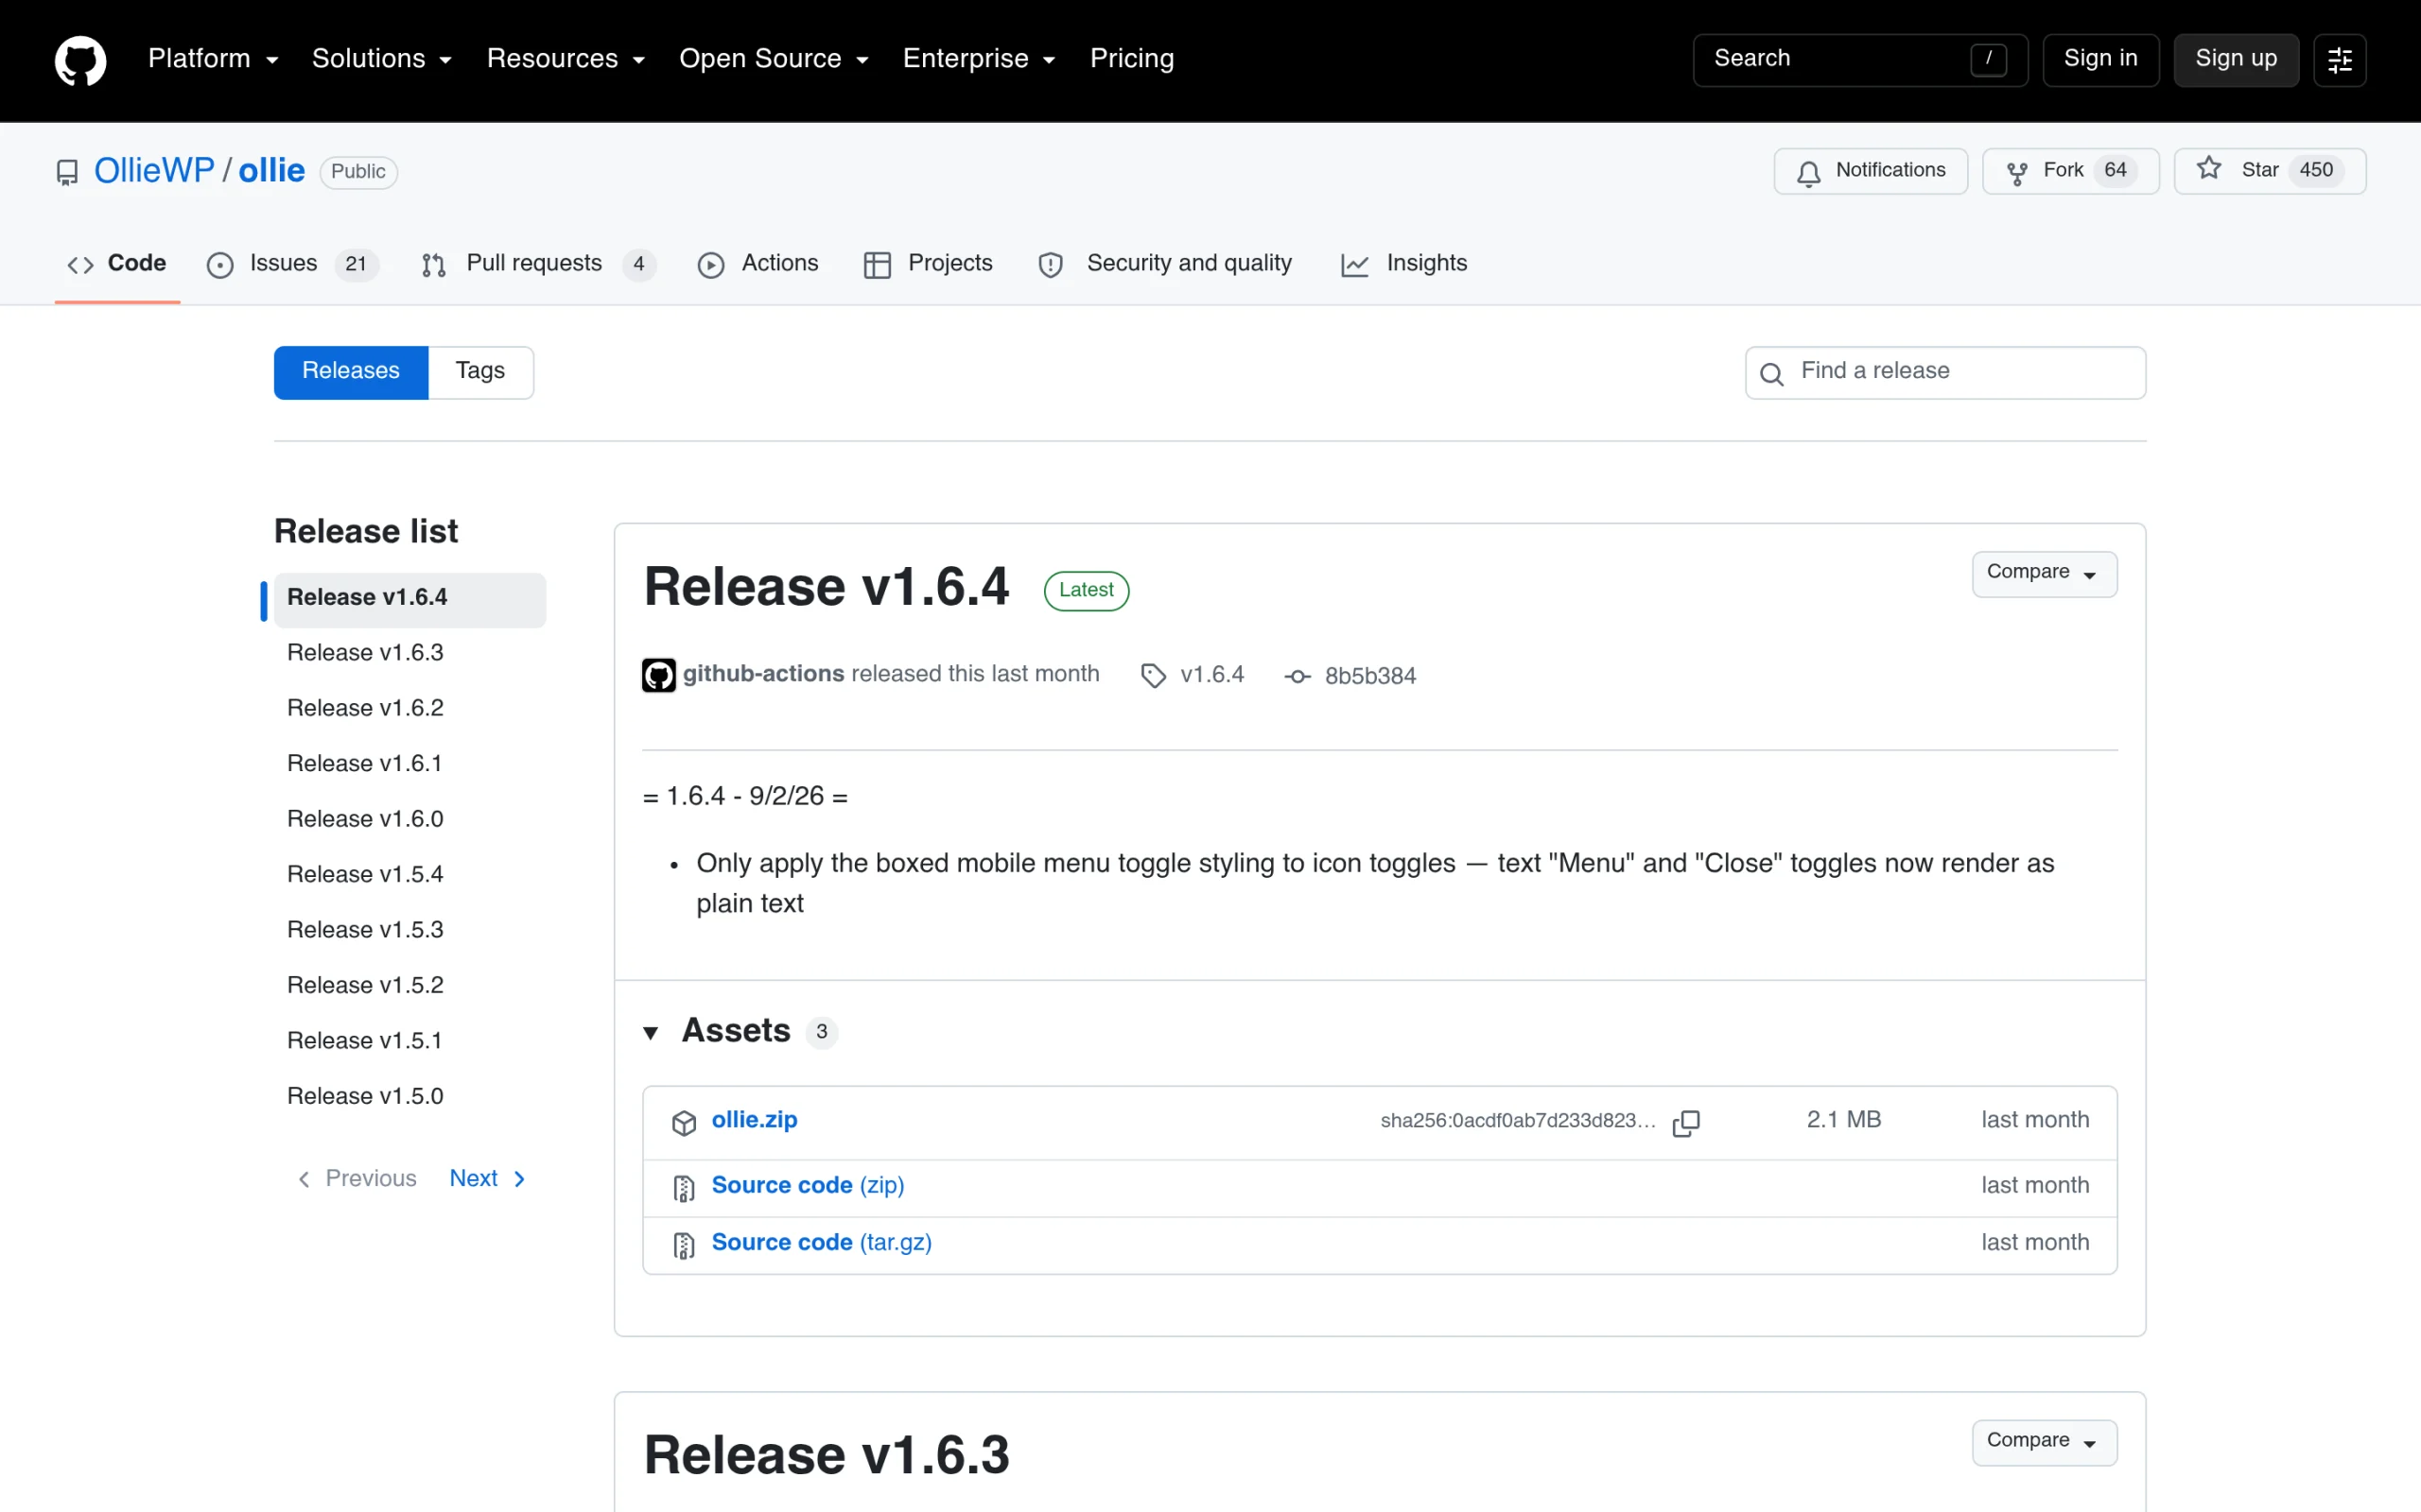The width and height of the screenshot is (2421, 1512).
Task: Open the Open Source dropdown menu
Action: [x=774, y=59]
